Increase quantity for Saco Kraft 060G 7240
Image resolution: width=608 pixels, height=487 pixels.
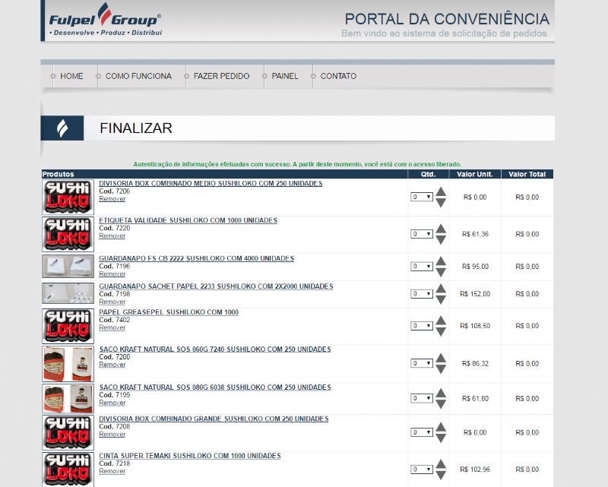coord(441,358)
